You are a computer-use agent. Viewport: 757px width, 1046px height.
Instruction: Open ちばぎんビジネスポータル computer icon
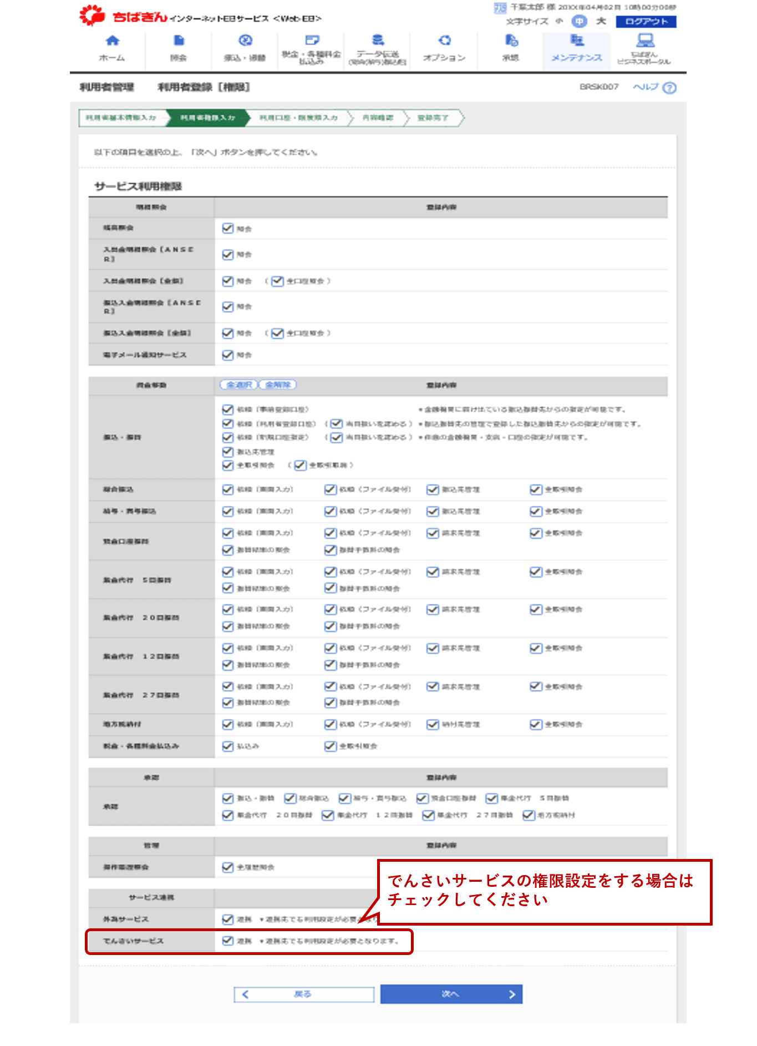644,41
